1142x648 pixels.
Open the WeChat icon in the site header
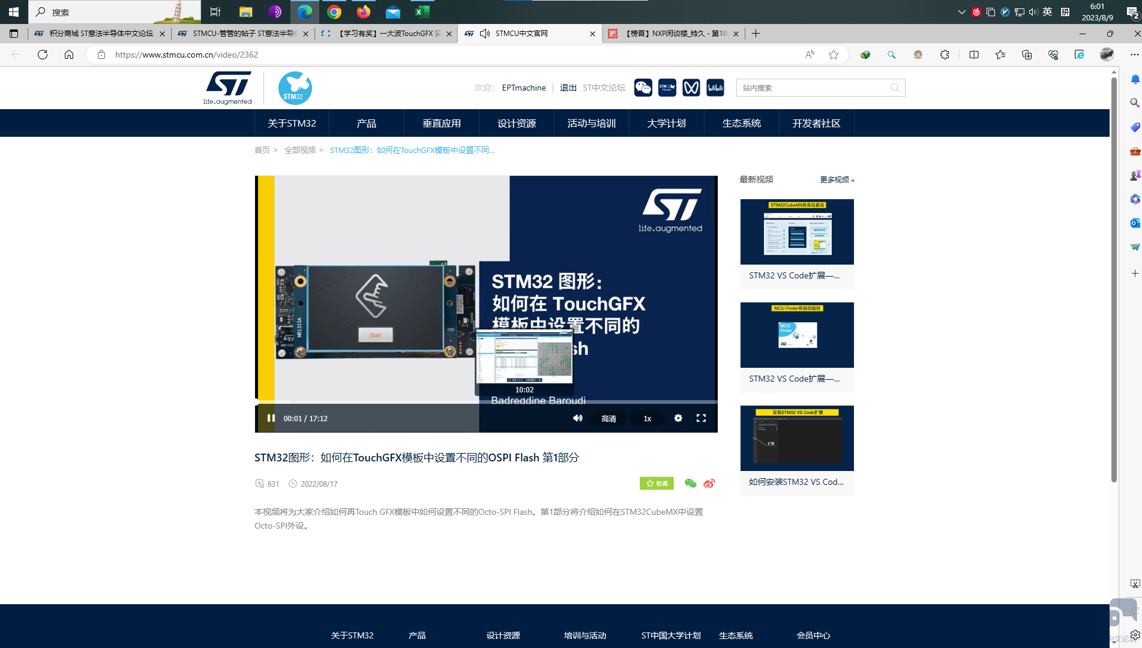click(x=643, y=88)
